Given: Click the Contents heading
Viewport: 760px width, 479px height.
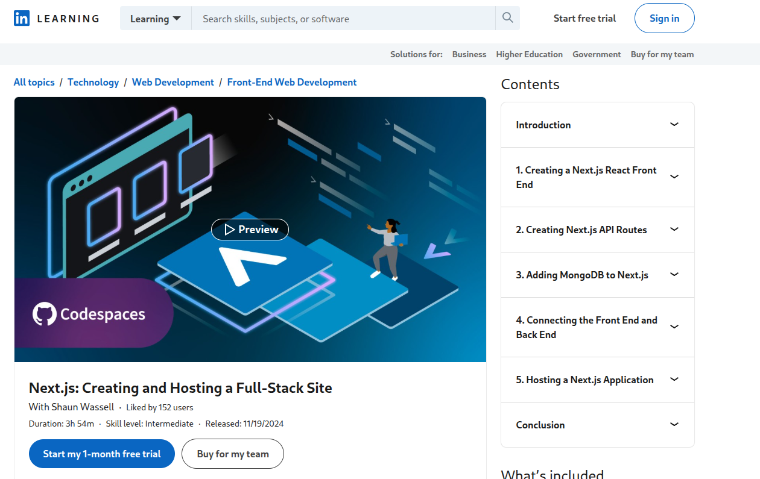Looking at the screenshot, I should click(x=530, y=84).
